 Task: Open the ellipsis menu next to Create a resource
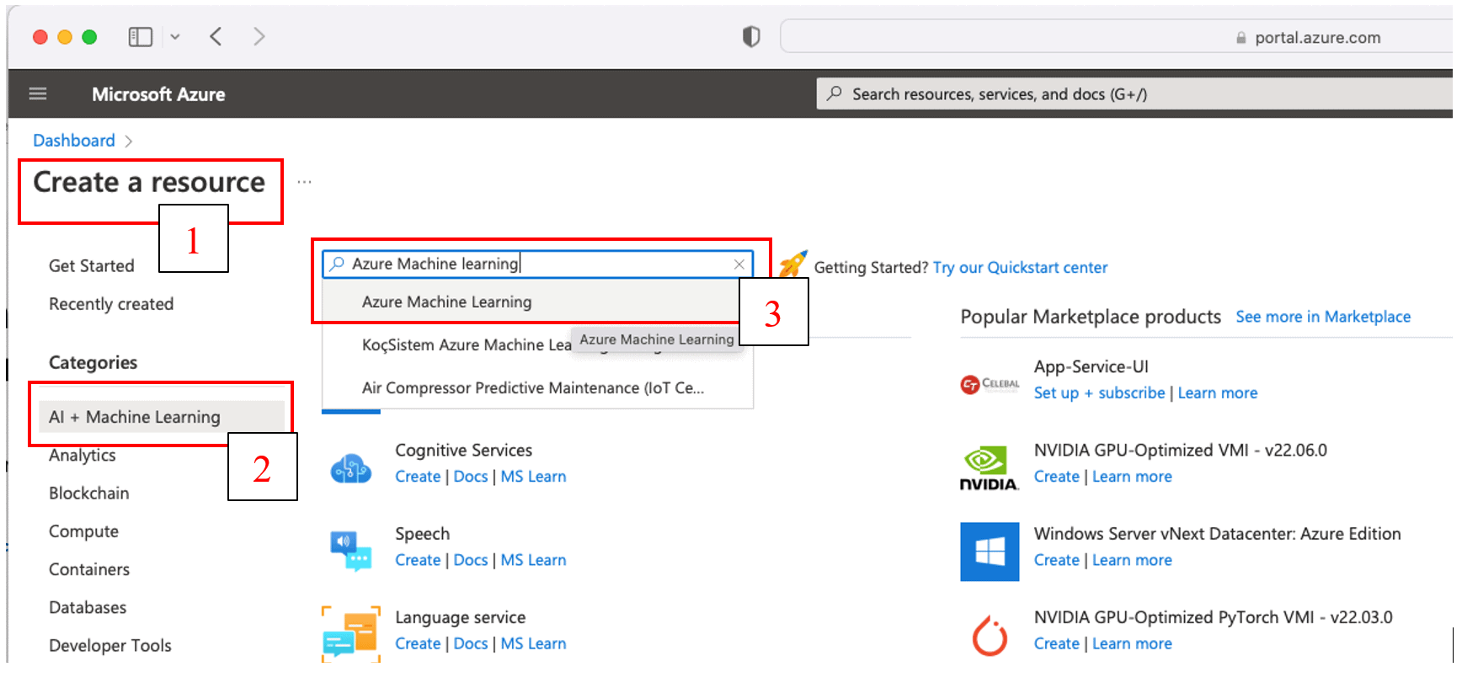[x=304, y=182]
